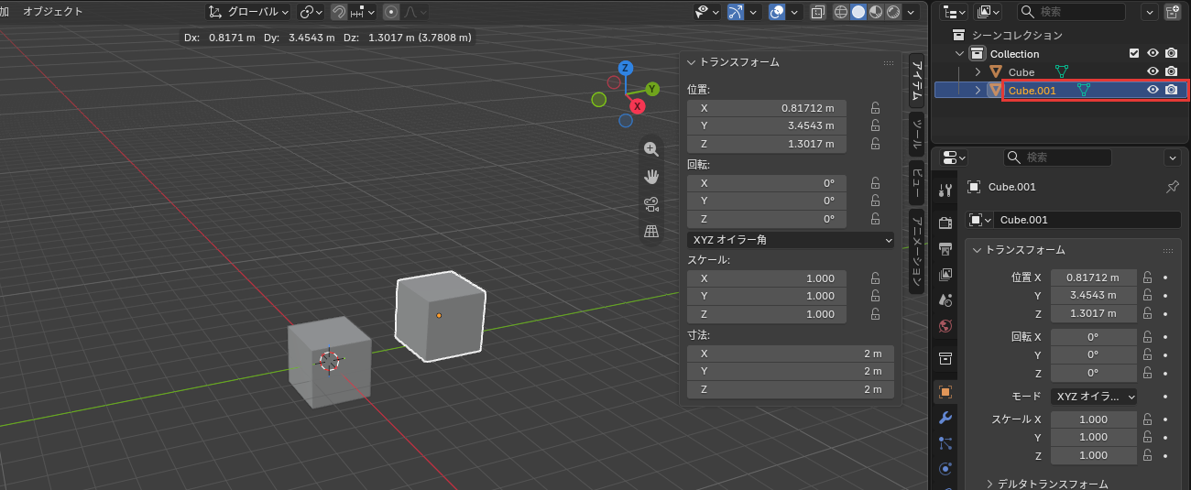
Task: Open the View Layer properties tab icon
Action: coord(945,274)
